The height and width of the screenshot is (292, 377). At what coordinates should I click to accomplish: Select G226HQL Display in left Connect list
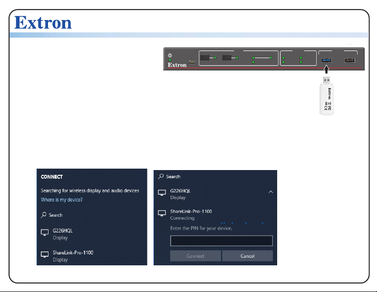pos(92,234)
